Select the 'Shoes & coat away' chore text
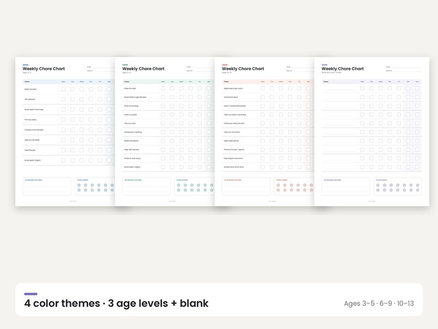438x329 pixels. click(132, 158)
